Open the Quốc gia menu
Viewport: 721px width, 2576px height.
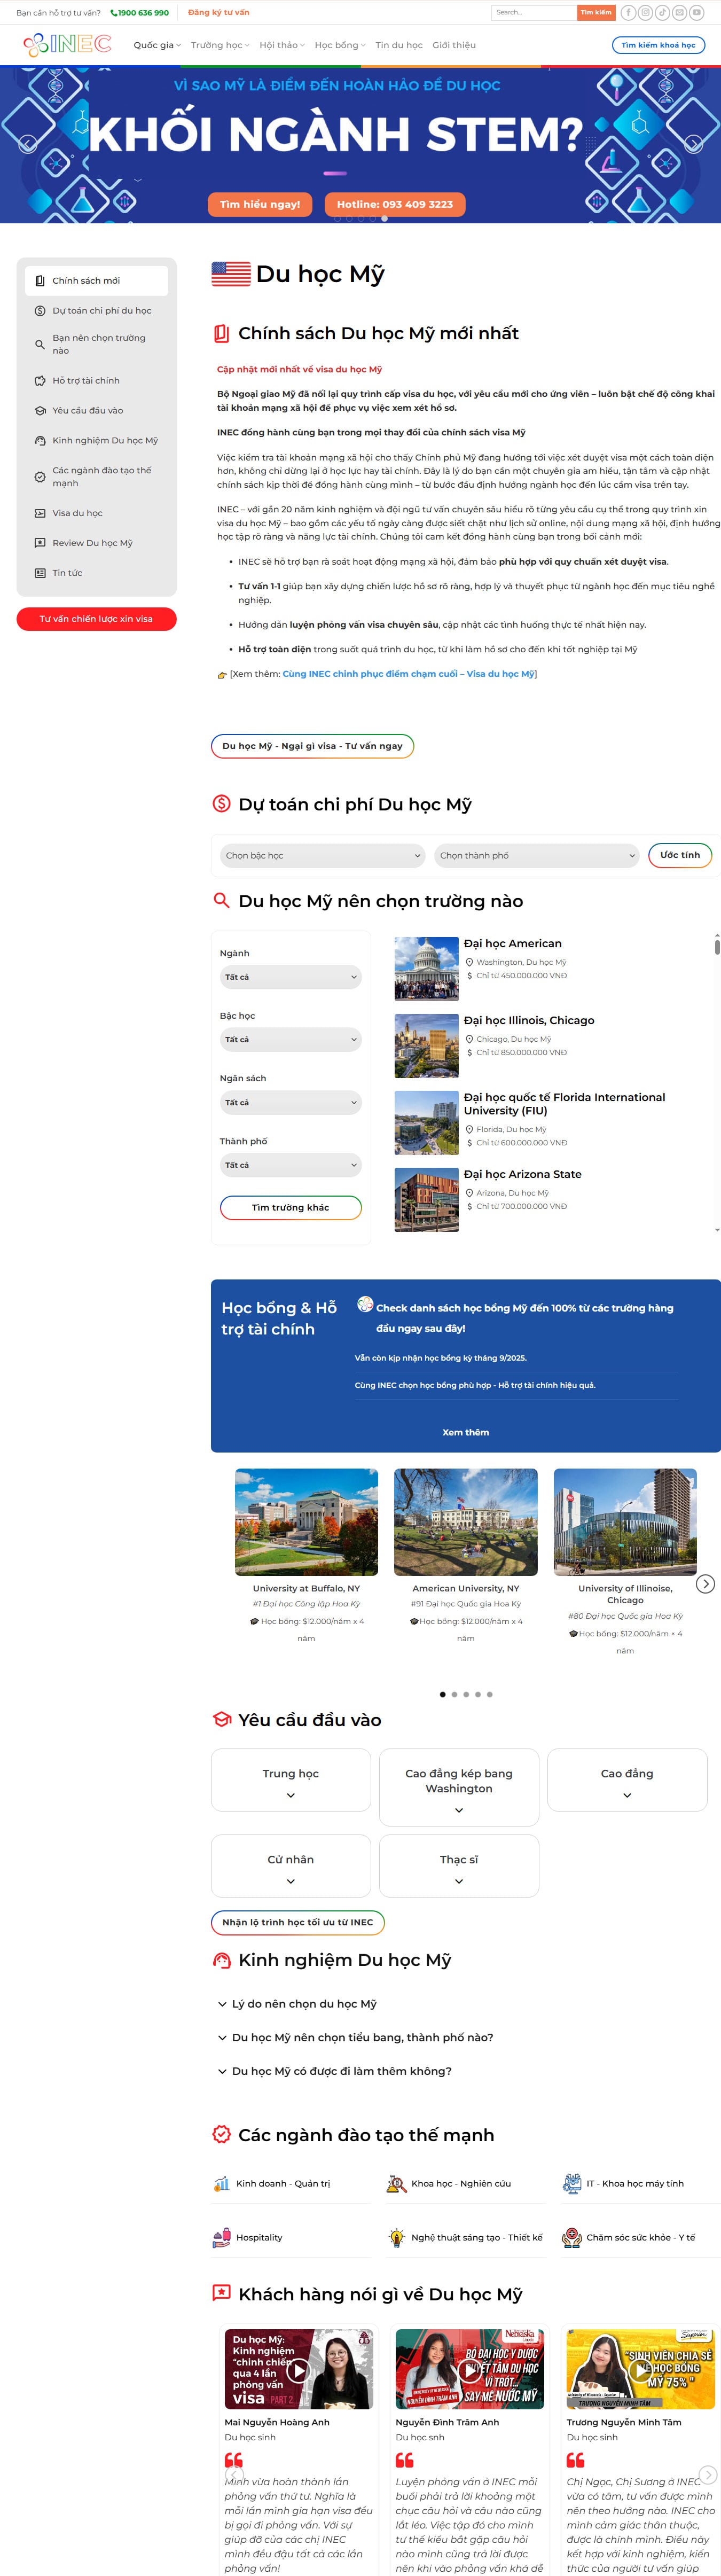[157, 45]
